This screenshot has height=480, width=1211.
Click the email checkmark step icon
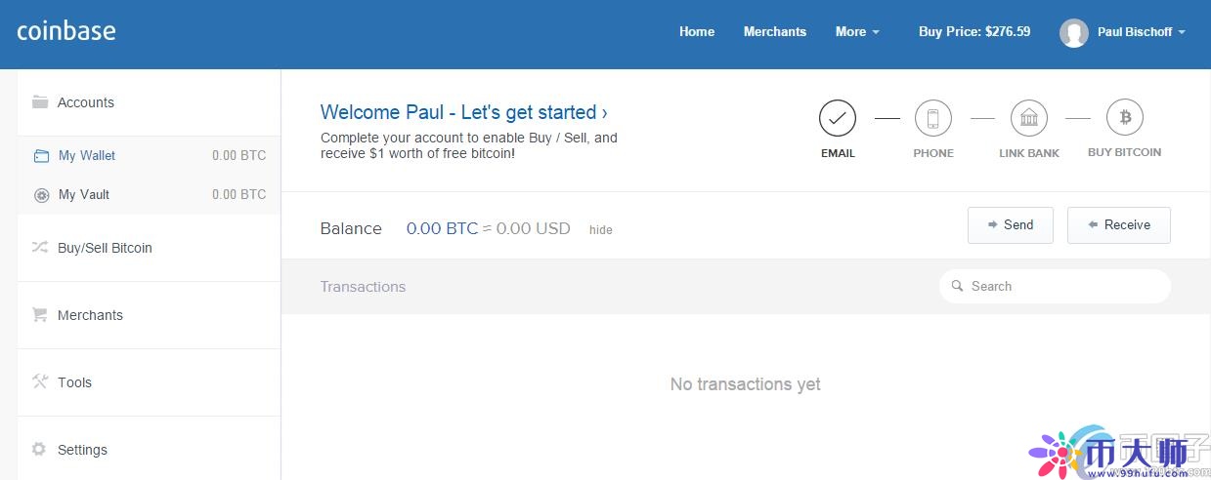coord(837,118)
